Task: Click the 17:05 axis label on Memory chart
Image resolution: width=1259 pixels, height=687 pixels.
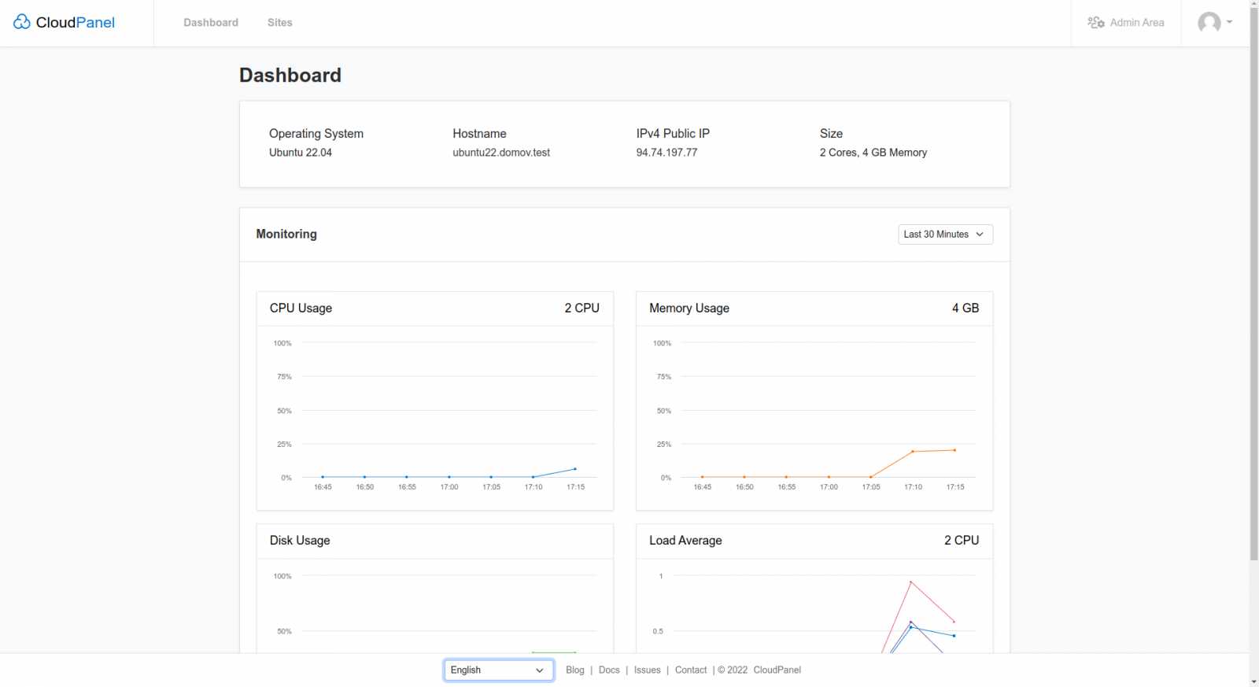Action: [871, 487]
